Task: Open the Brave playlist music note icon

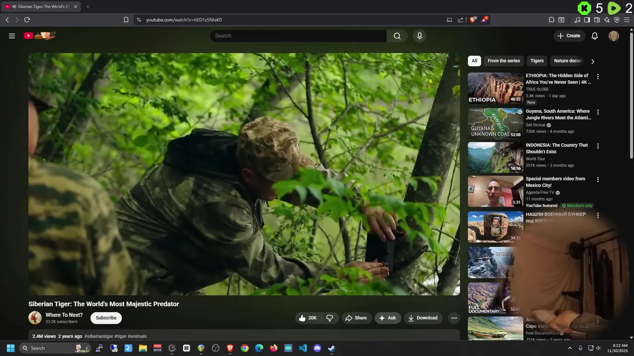Action: 577,20
